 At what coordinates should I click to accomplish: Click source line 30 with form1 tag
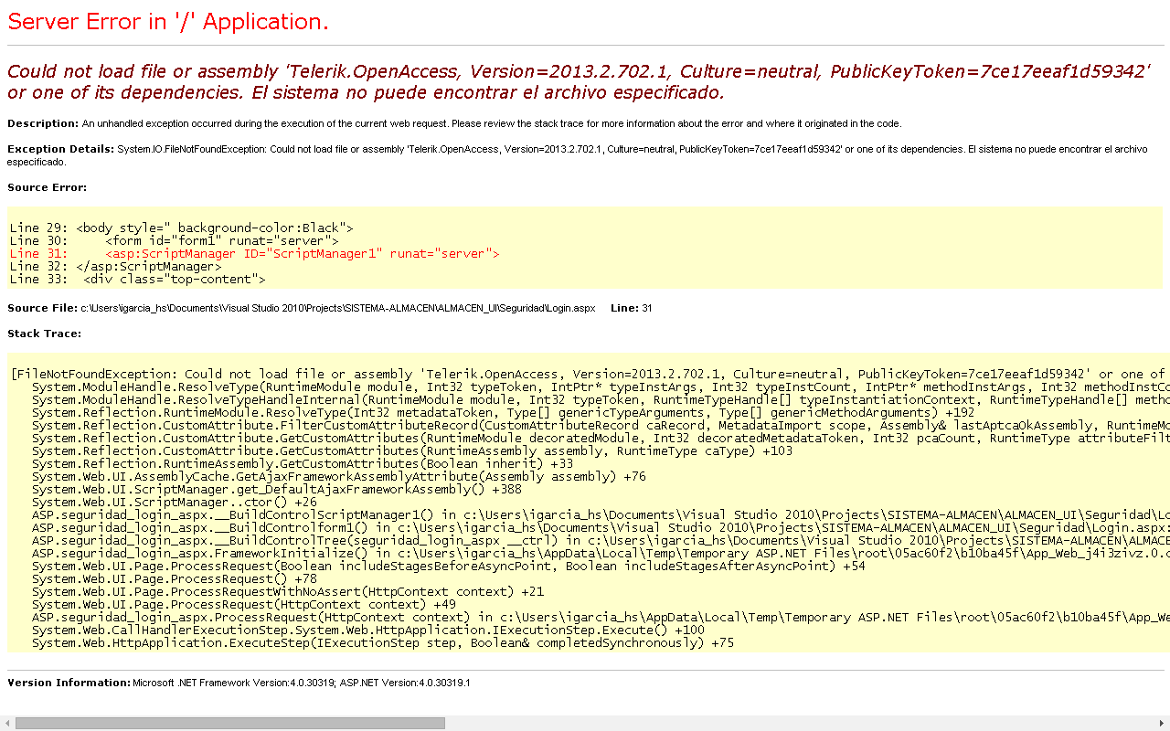click(174, 240)
